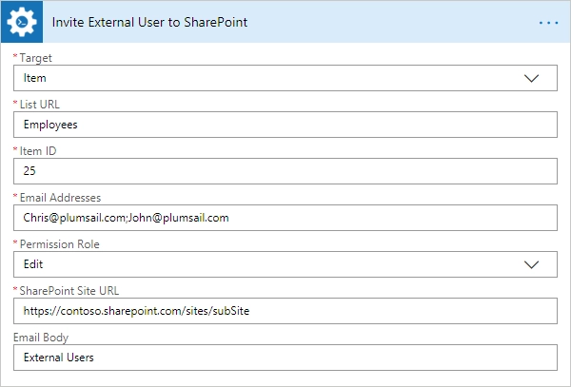Open the Target dropdown showing Item
This screenshot has height=387, width=571.
(285, 78)
